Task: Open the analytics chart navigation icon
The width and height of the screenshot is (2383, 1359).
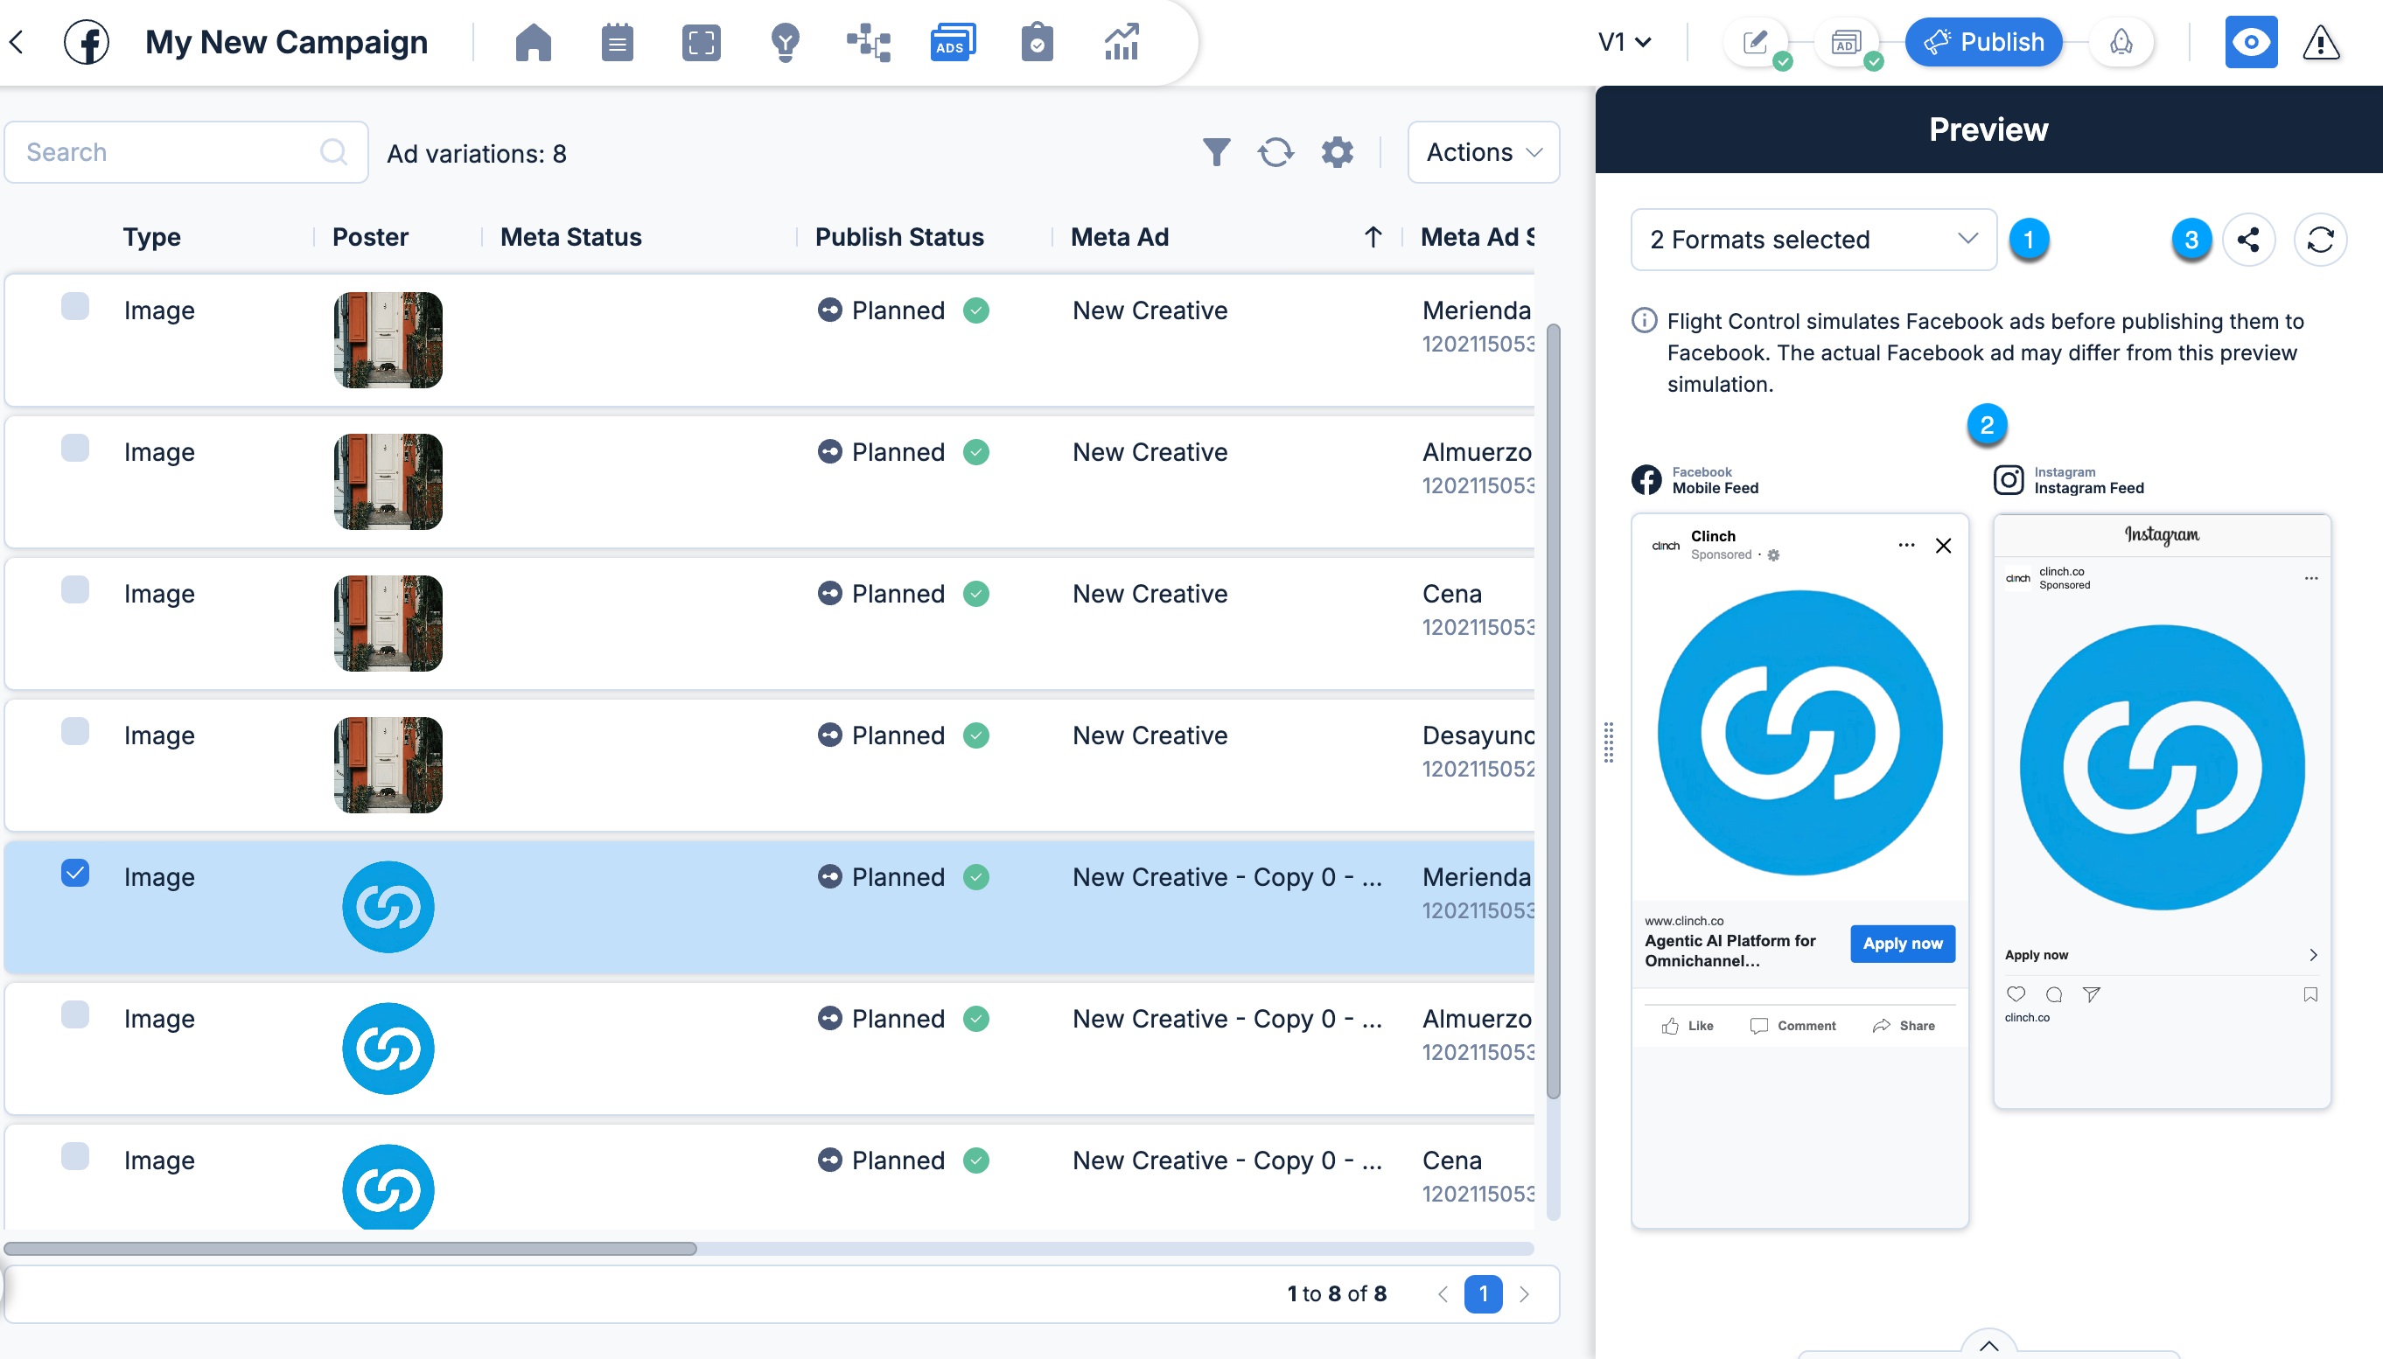Action: [x=1121, y=43]
